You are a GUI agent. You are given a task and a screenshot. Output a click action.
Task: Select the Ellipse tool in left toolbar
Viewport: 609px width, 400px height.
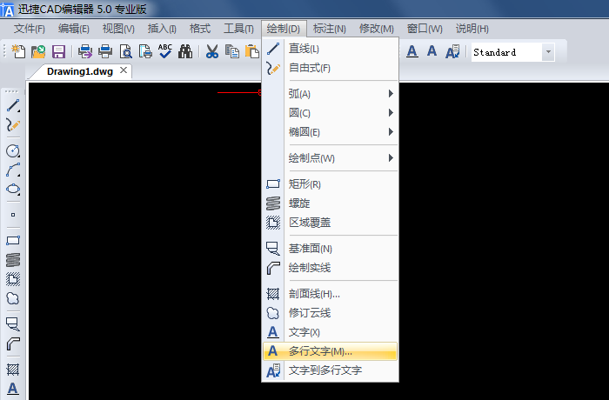(13, 189)
